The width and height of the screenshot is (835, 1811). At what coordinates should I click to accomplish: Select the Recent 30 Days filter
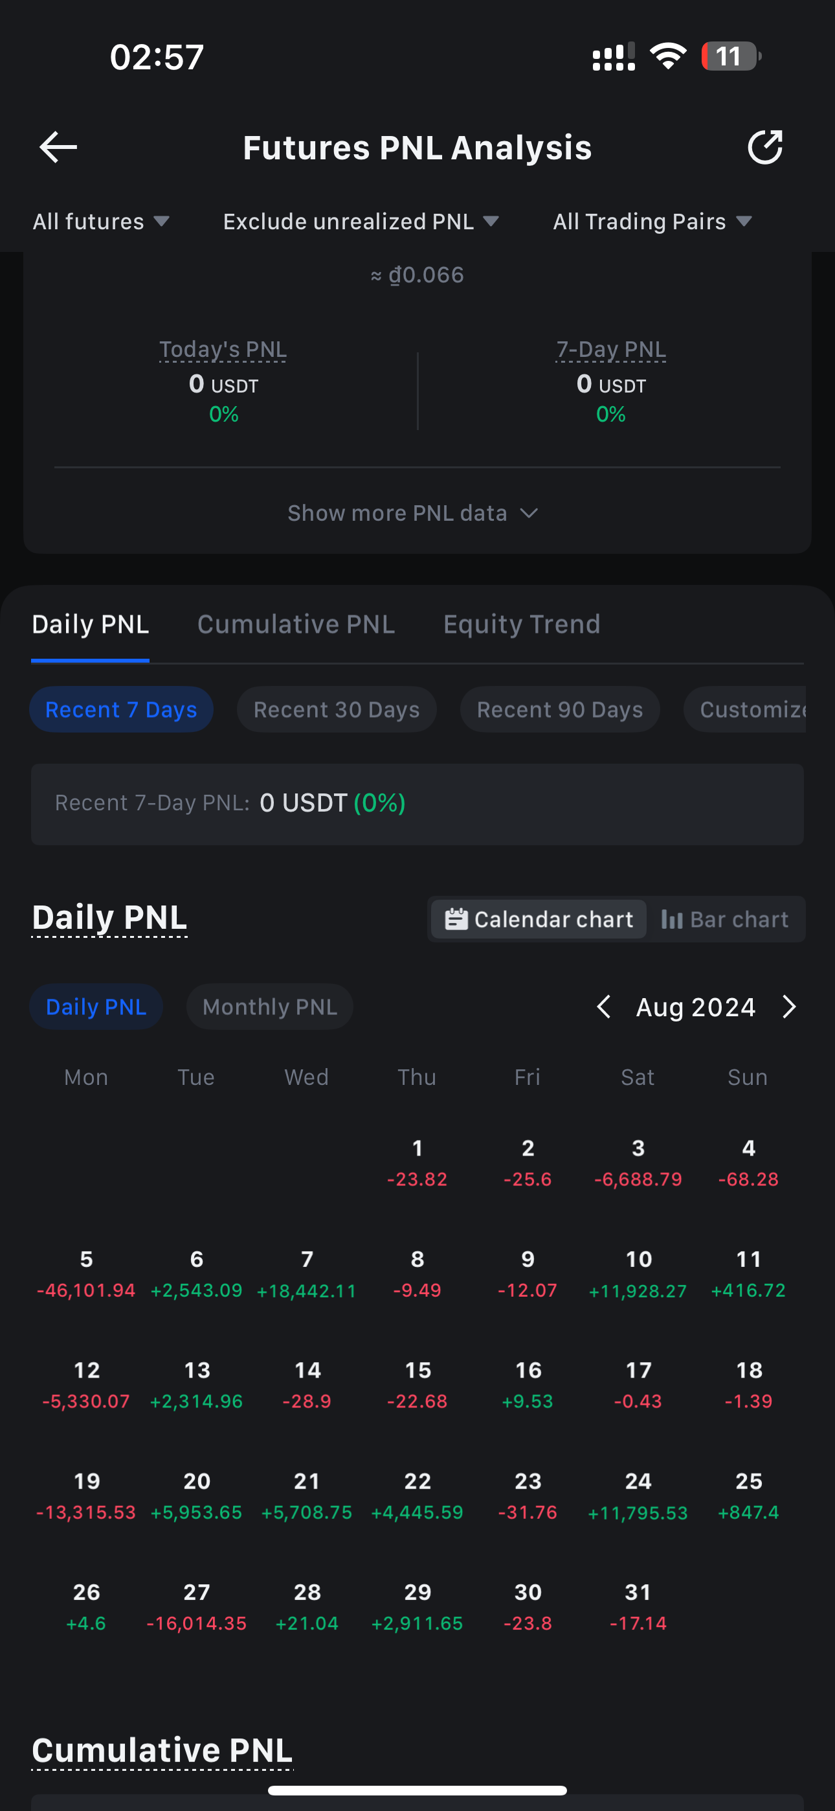[x=337, y=709]
